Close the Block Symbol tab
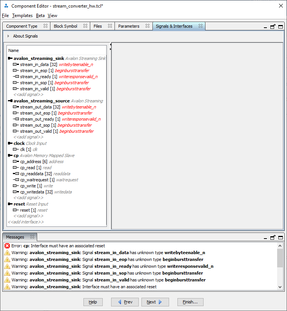The image size is (287, 311). pos(85,26)
